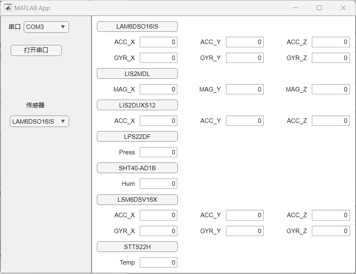This screenshot has width=356, height=274.
Task: Click the LSM6DSV16X button
Action: 137,200
